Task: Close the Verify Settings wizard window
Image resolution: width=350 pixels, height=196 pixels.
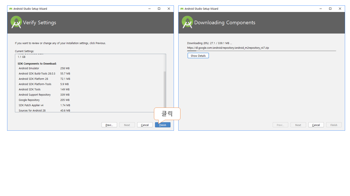Action: [169, 9]
